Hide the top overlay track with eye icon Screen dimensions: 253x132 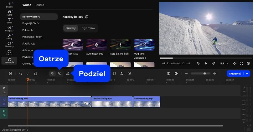coord(4,88)
